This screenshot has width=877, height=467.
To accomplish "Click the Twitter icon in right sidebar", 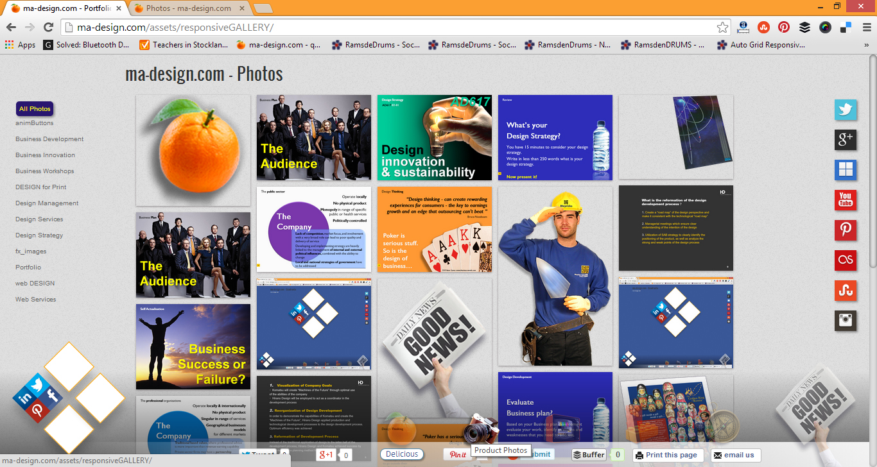I will pyautogui.click(x=845, y=110).
